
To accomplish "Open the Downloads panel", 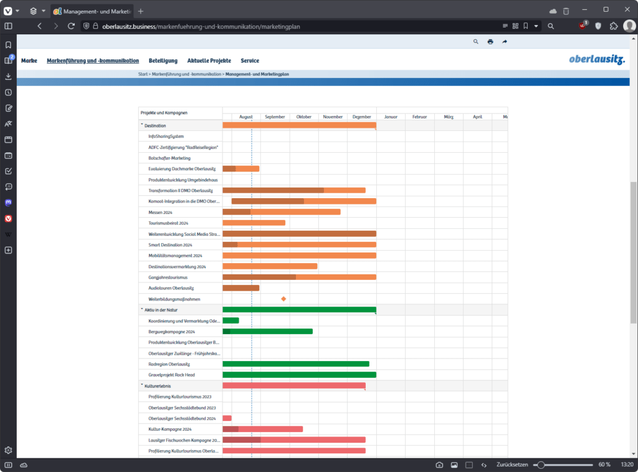I will click(8, 77).
